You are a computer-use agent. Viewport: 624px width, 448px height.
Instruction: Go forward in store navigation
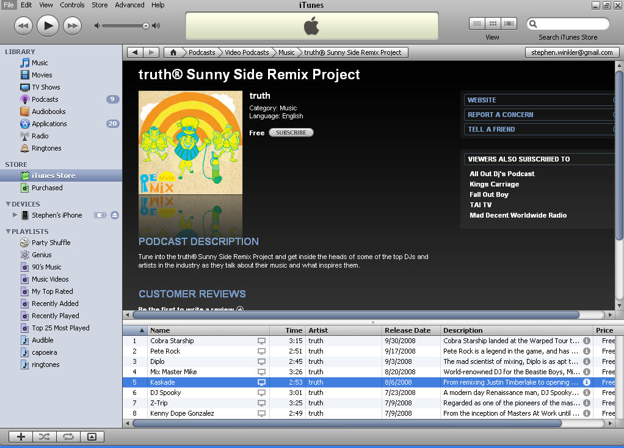tap(151, 52)
